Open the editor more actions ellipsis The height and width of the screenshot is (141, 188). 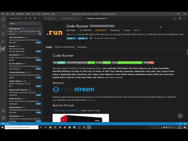point(184,18)
